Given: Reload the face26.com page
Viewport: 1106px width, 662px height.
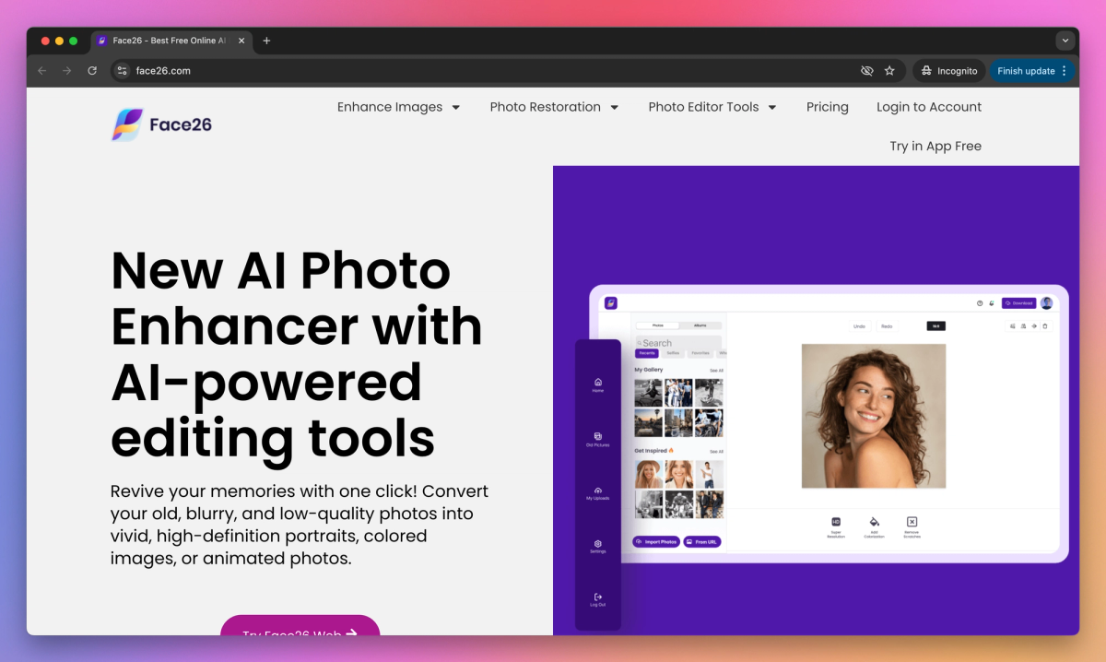Looking at the screenshot, I should 92,71.
